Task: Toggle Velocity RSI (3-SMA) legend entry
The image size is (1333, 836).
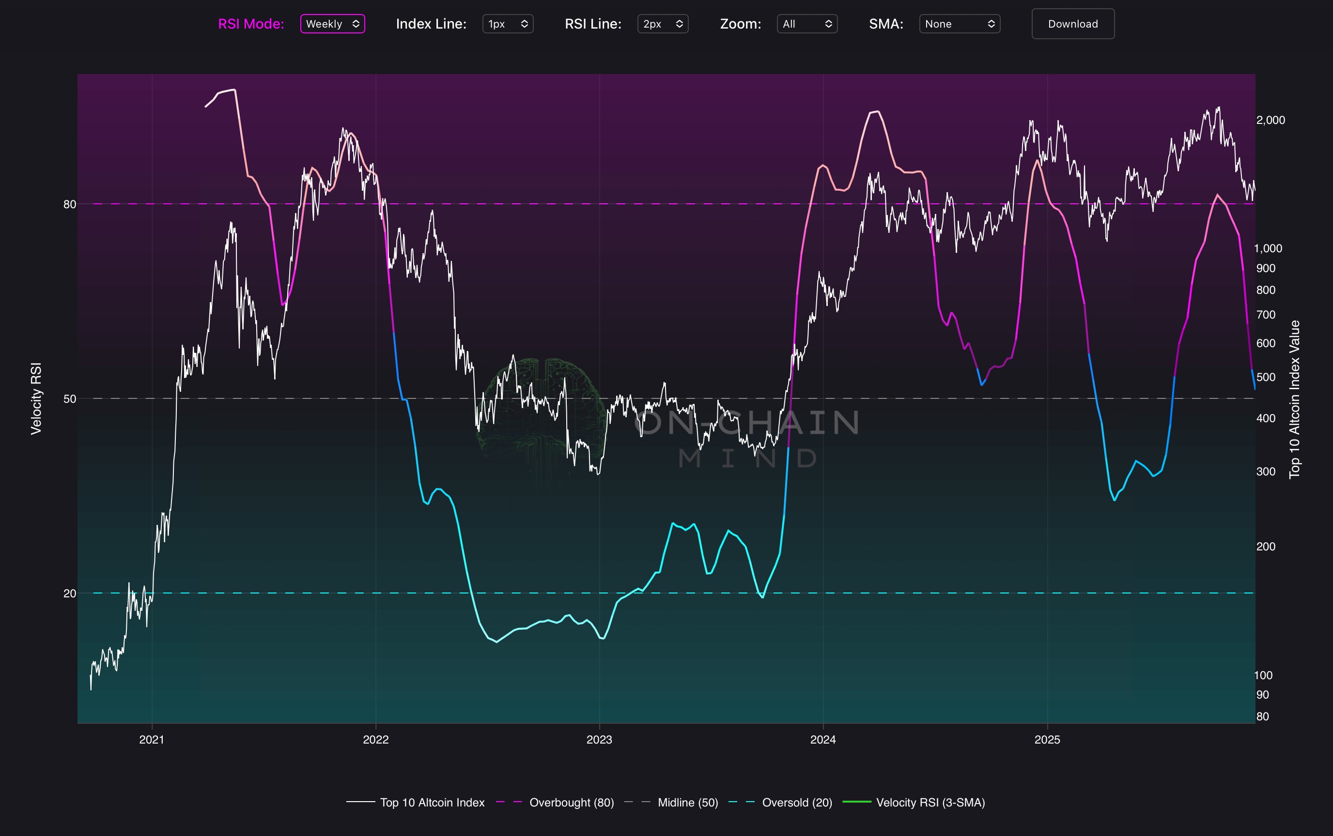Action: [930, 802]
